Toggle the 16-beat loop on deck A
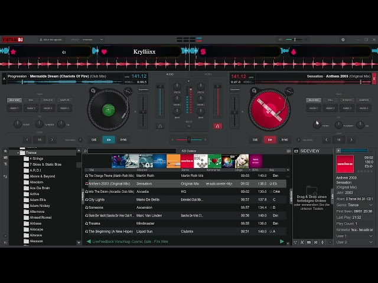Screen dimensions: 378x283 [40, 140]
